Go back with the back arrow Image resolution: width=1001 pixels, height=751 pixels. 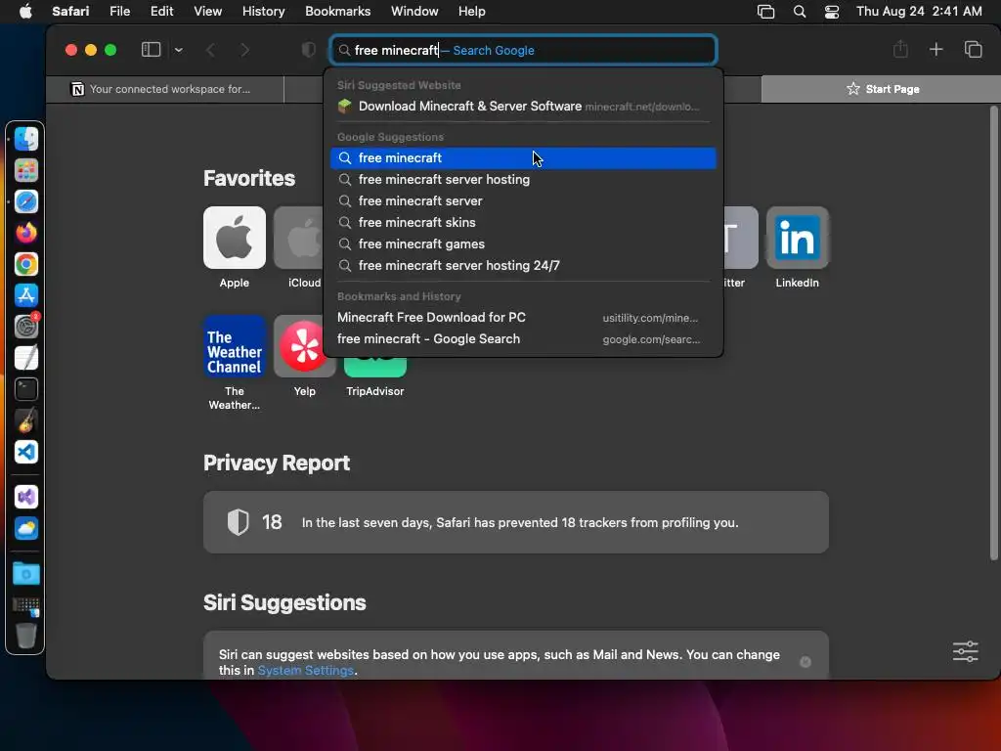pyautogui.click(x=211, y=50)
